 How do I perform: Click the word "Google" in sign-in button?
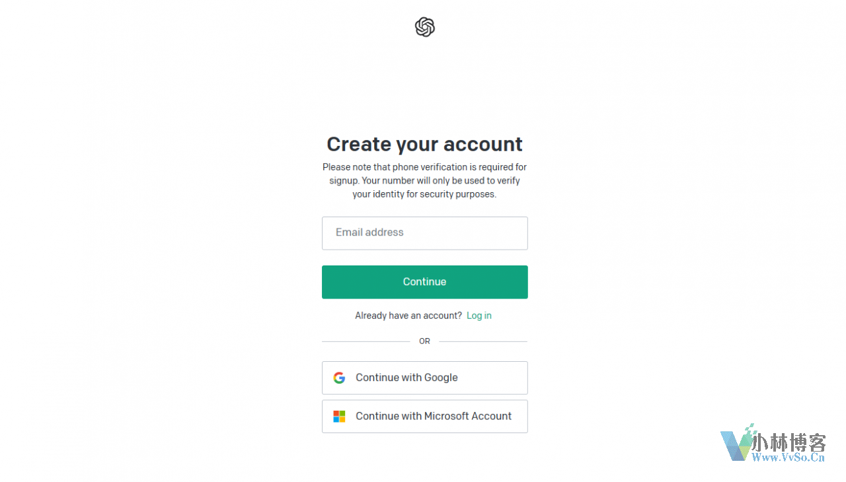pyautogui.click(x=441, y=378)
